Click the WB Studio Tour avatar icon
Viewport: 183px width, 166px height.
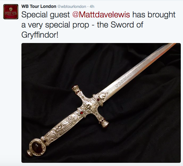pos(11,12)
